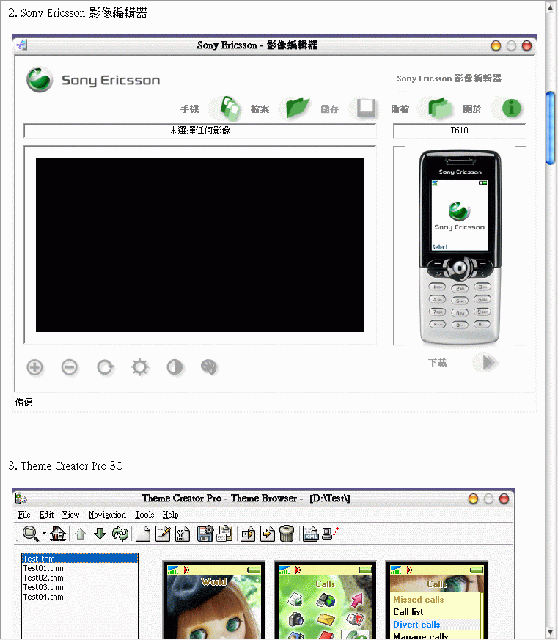
Task: Open the Navigation menu
Action: click(107, 515)
